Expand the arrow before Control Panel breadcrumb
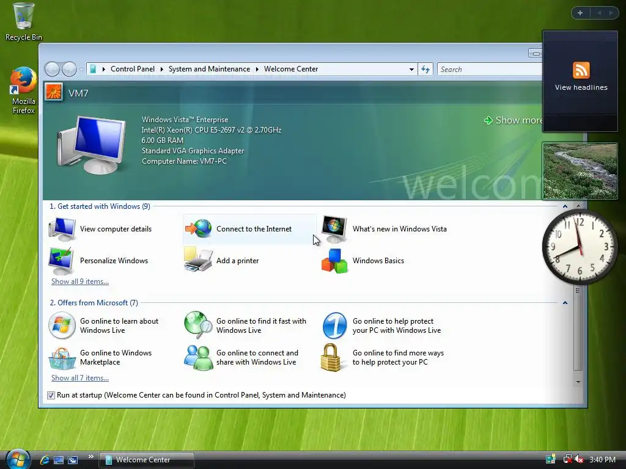 104,70
